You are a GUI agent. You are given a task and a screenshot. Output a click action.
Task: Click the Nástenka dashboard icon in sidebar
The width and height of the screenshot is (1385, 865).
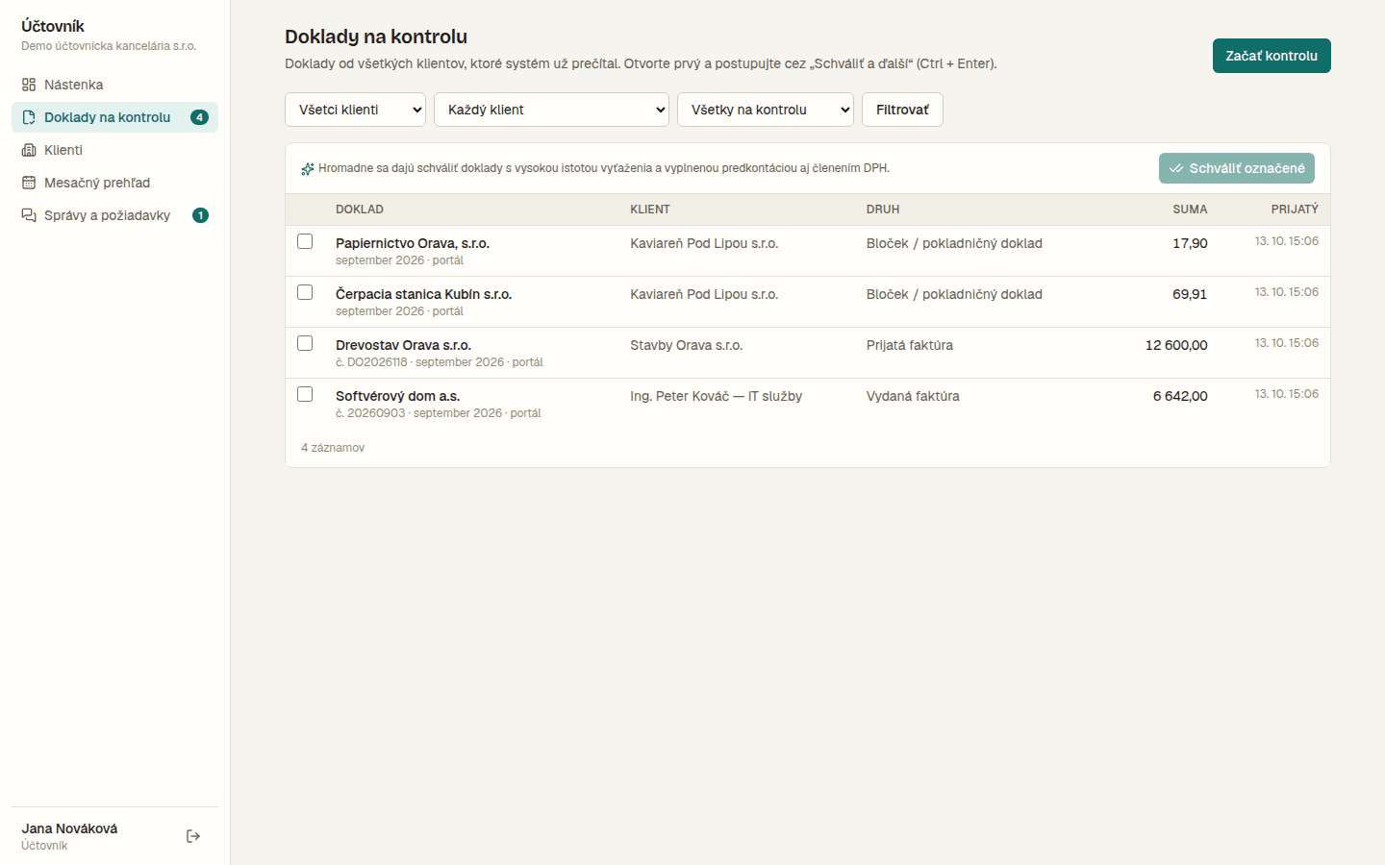(29, 85)
